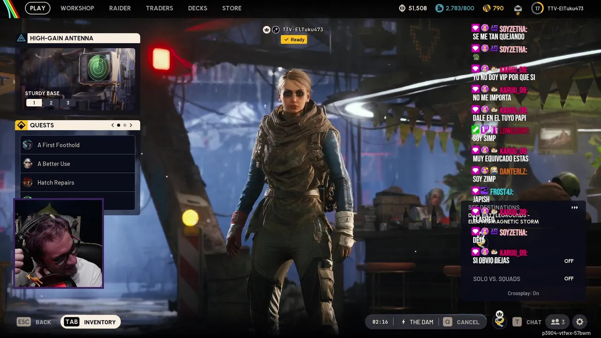Click the streamer webcam overlay
601x338 pixels.
pyautogui.click(x=59, y=243)
